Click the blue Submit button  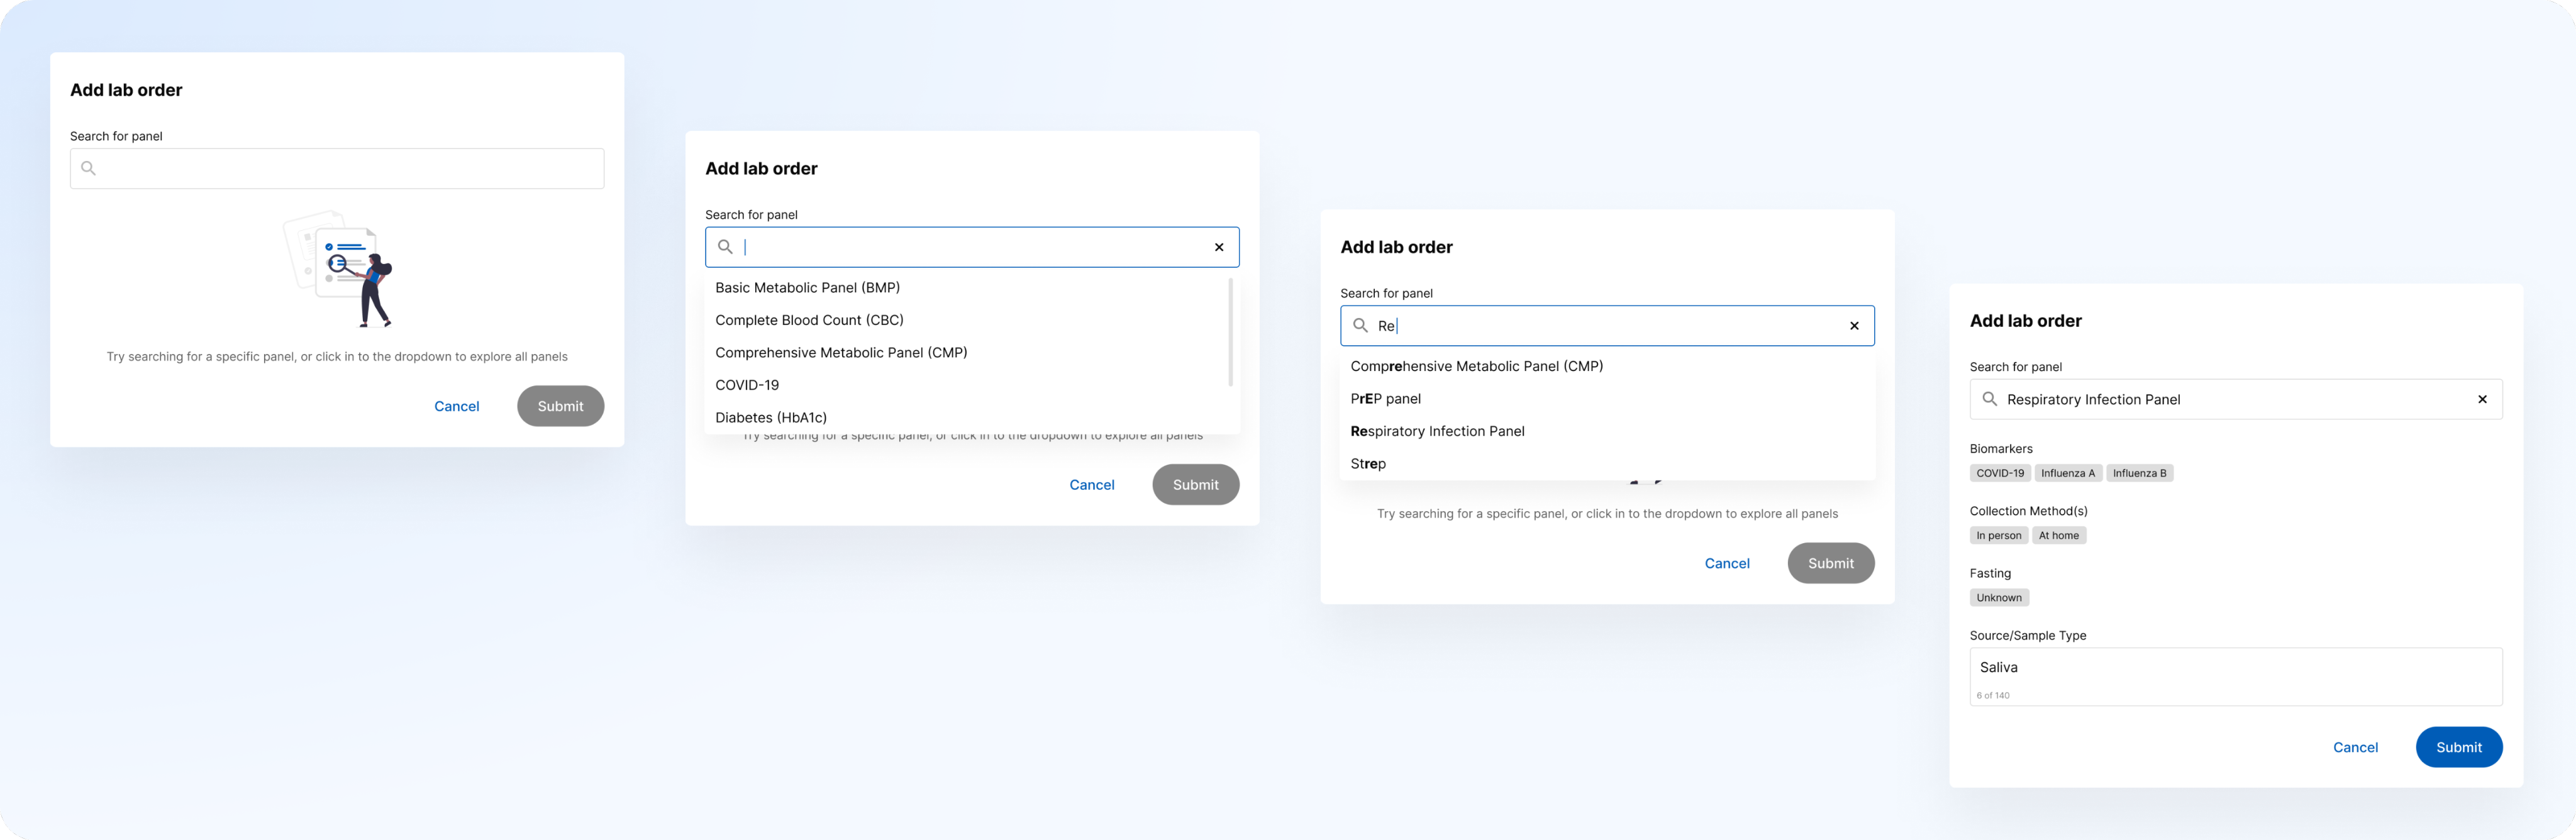click(x=2458, y=747)
